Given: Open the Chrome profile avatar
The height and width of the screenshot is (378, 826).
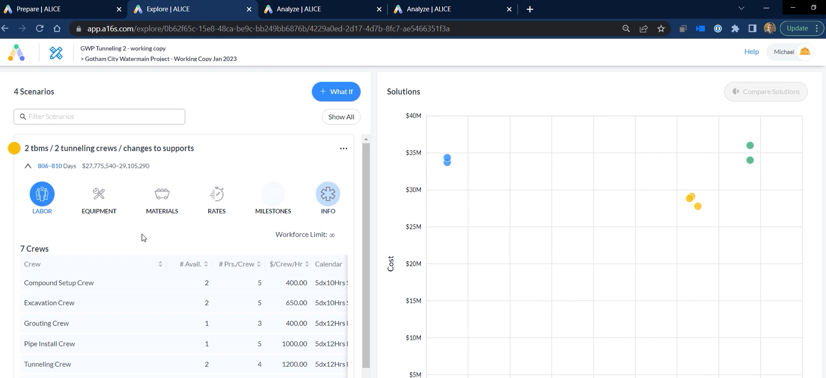Looking at the screenshot, I should click(x=769, y=28).
